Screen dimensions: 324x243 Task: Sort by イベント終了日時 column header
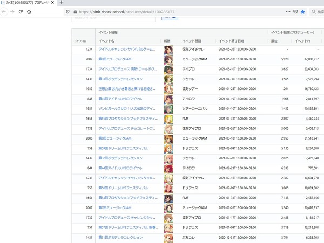(x=231, y=41)
